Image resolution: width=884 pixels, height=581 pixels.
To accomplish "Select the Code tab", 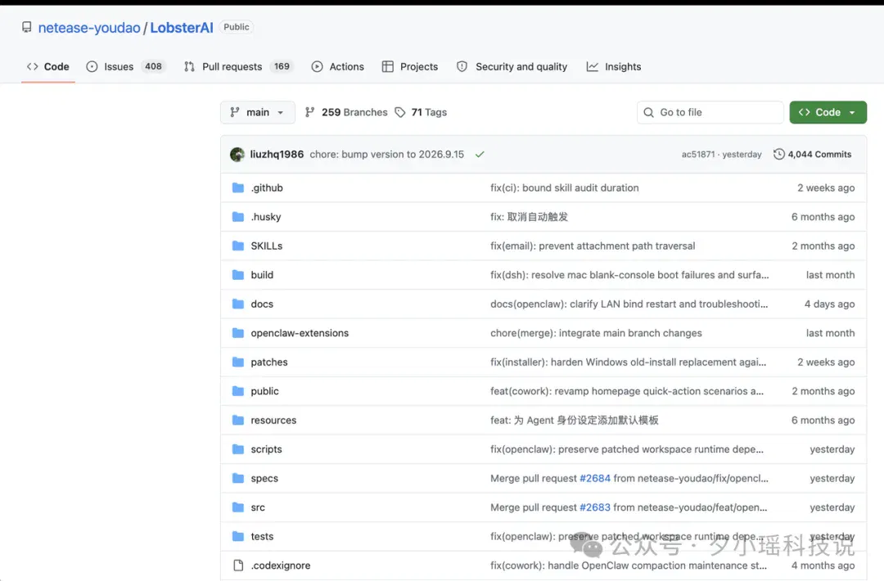I will tap(48, 66).
